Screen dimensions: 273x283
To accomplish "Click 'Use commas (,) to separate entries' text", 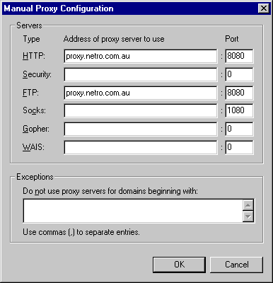I will click(81, 232).
